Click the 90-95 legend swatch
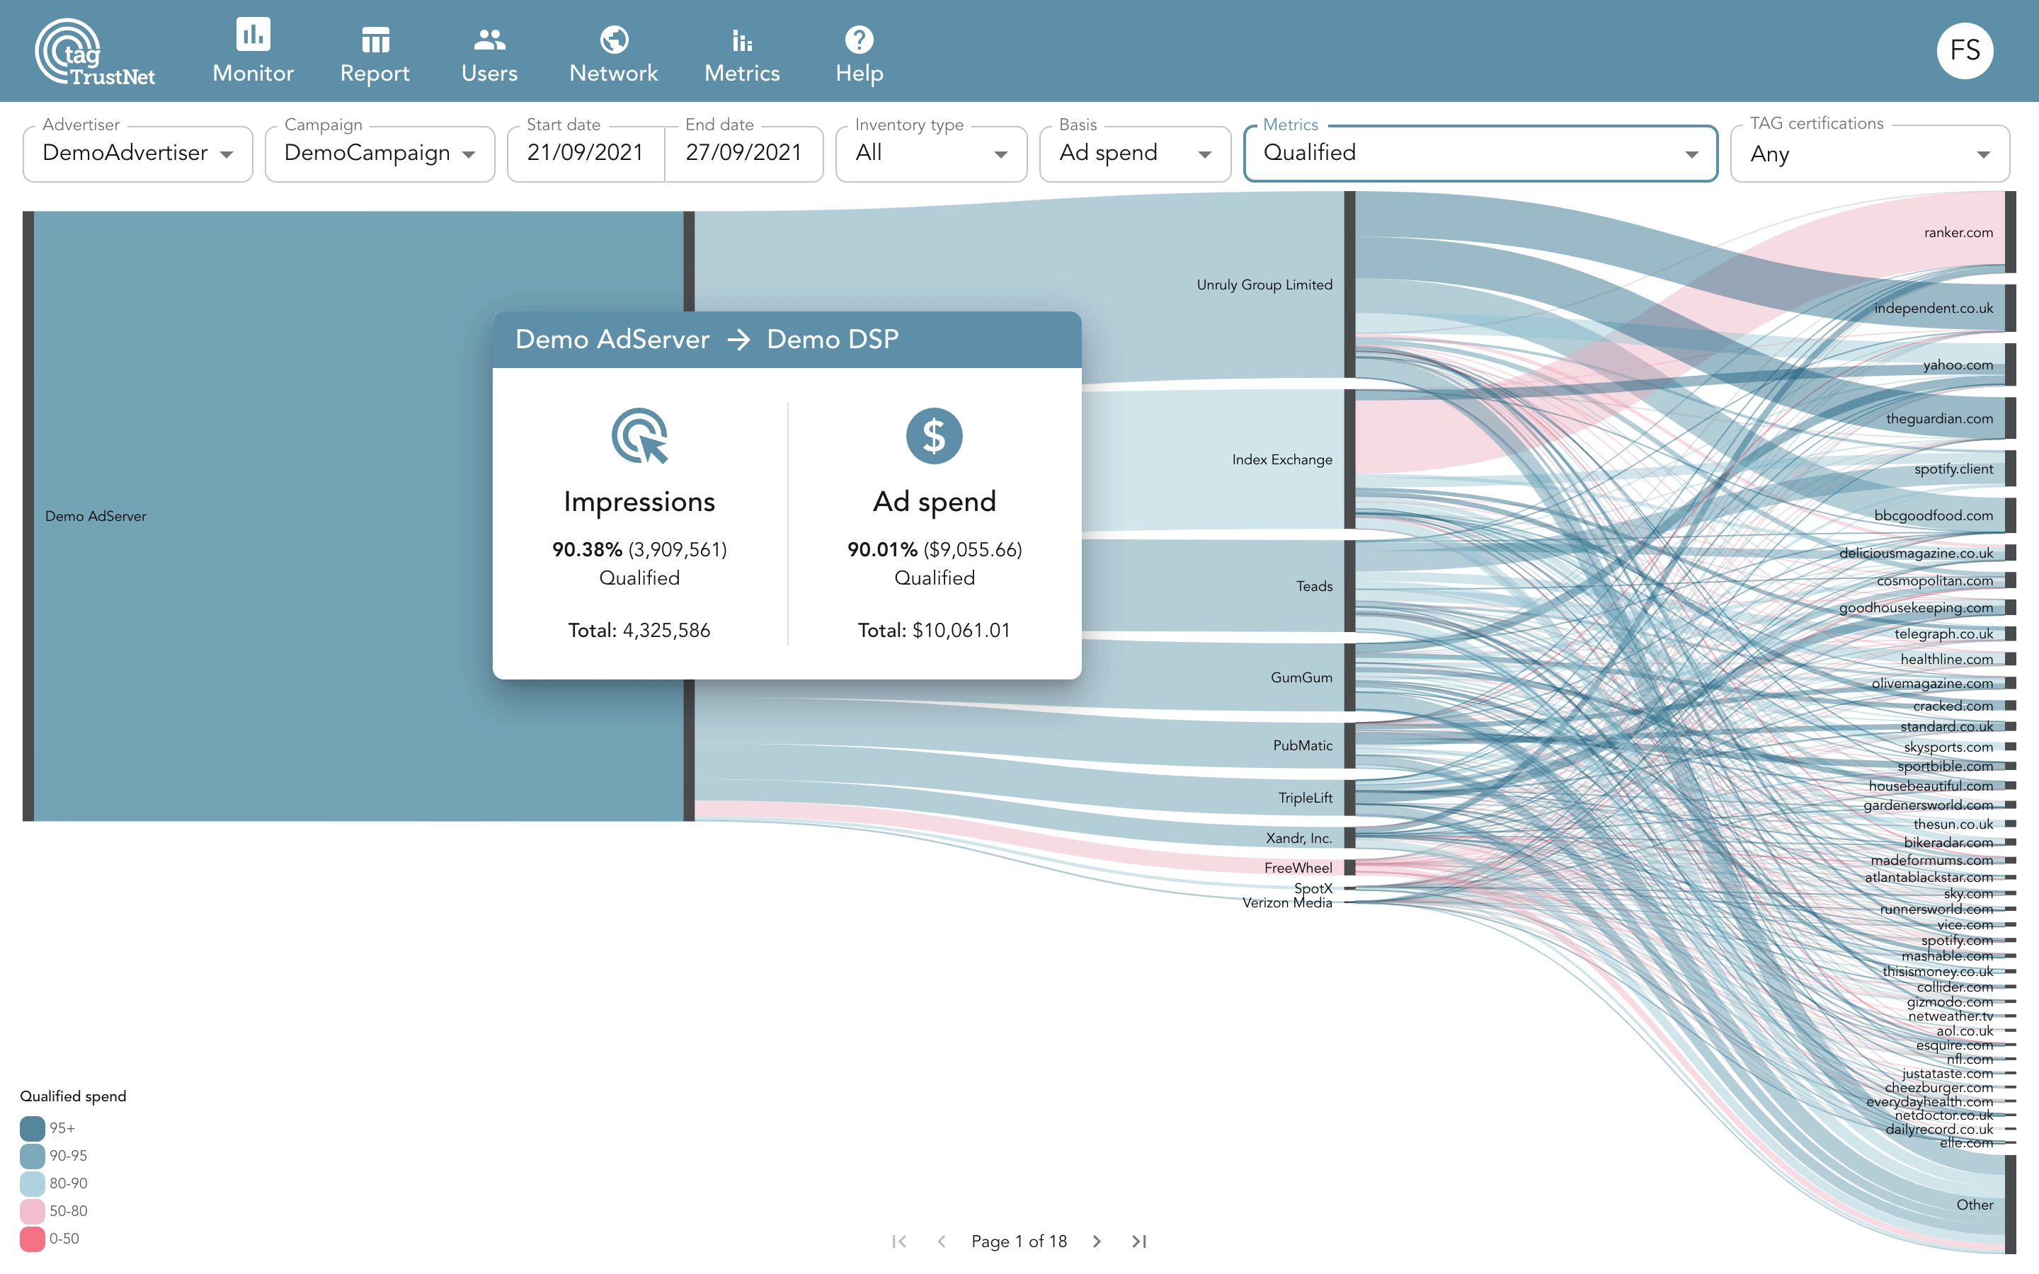 (x=32, y=1156)
